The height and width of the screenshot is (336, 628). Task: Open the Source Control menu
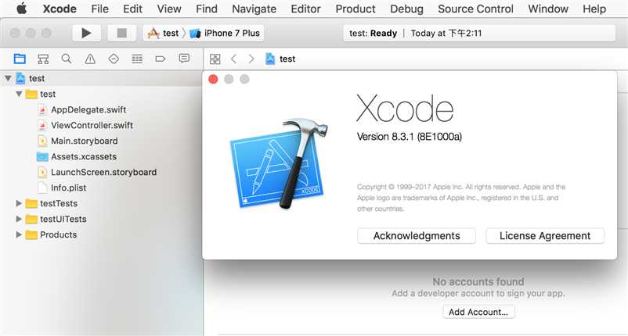pos(475,9)
